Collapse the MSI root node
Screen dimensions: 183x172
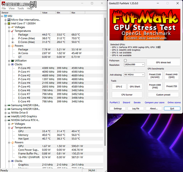point(2,16)
